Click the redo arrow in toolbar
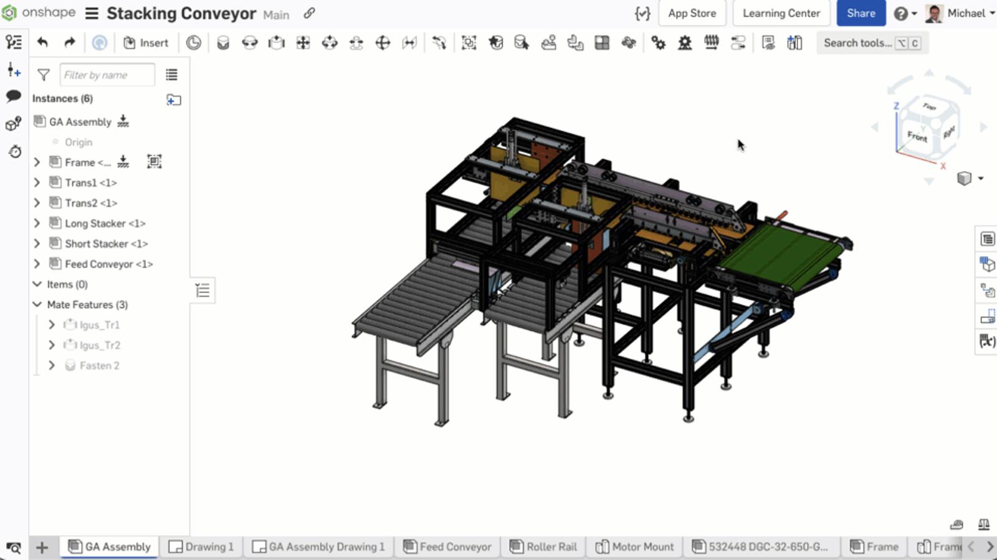The width and height of the screenshot is (997, 560). [69, 42]
